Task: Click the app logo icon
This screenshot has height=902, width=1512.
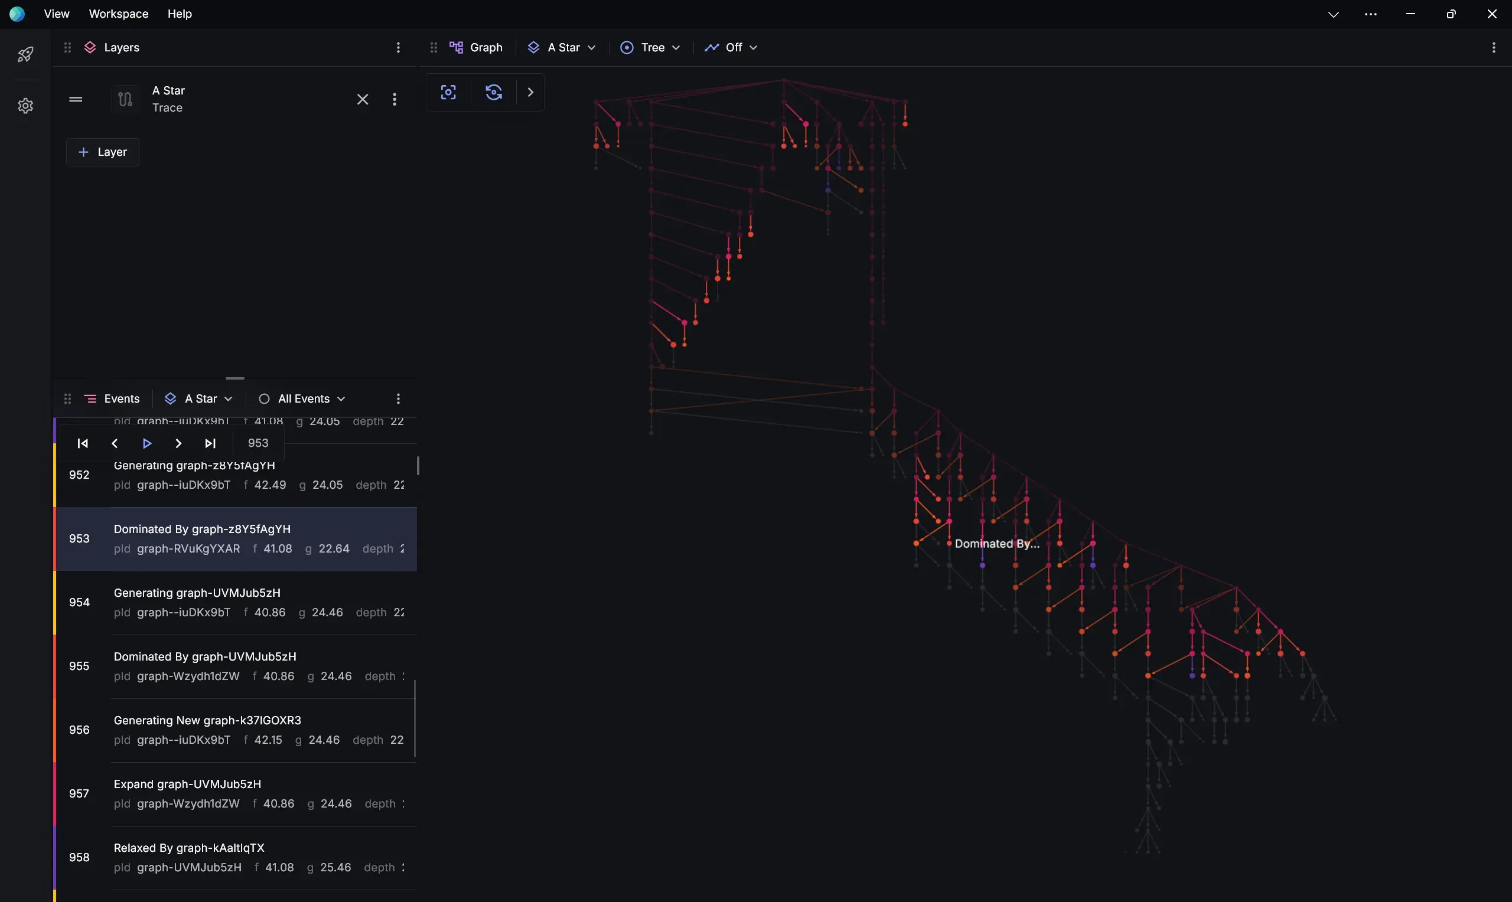Action: click(17, 14)
